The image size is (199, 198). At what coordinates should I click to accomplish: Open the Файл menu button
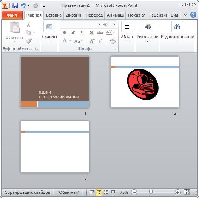click(12, 15)
